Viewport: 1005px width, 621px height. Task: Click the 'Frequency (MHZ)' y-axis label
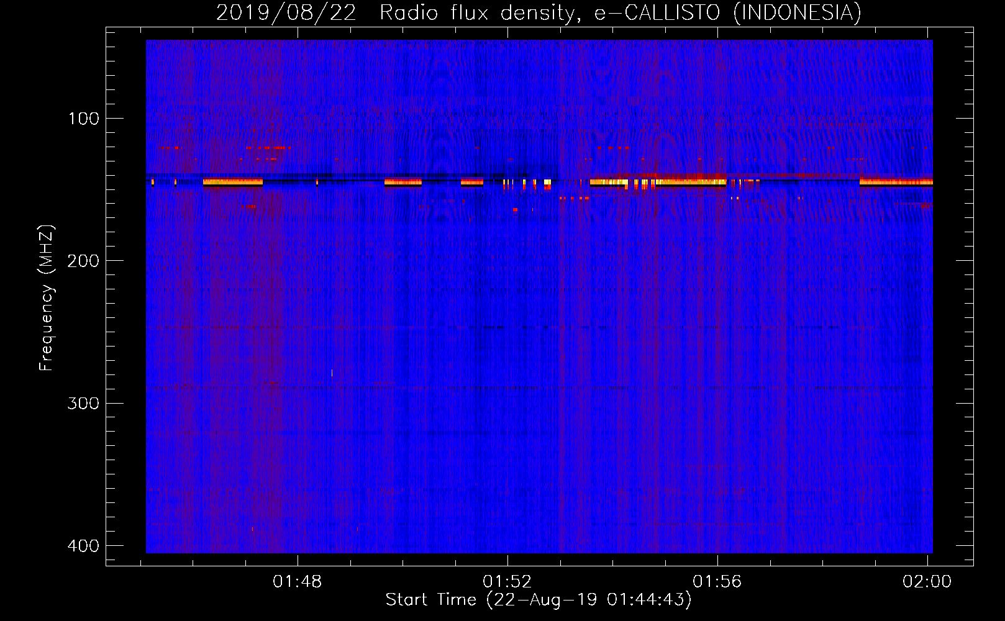coord(47,297)
